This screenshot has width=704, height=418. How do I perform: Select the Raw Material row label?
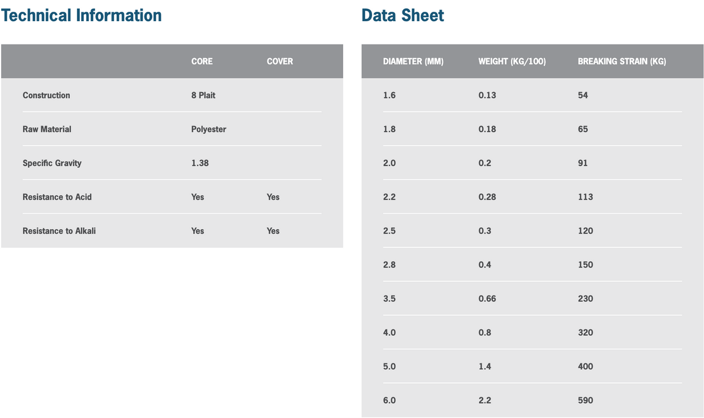(x=47, y=129)
